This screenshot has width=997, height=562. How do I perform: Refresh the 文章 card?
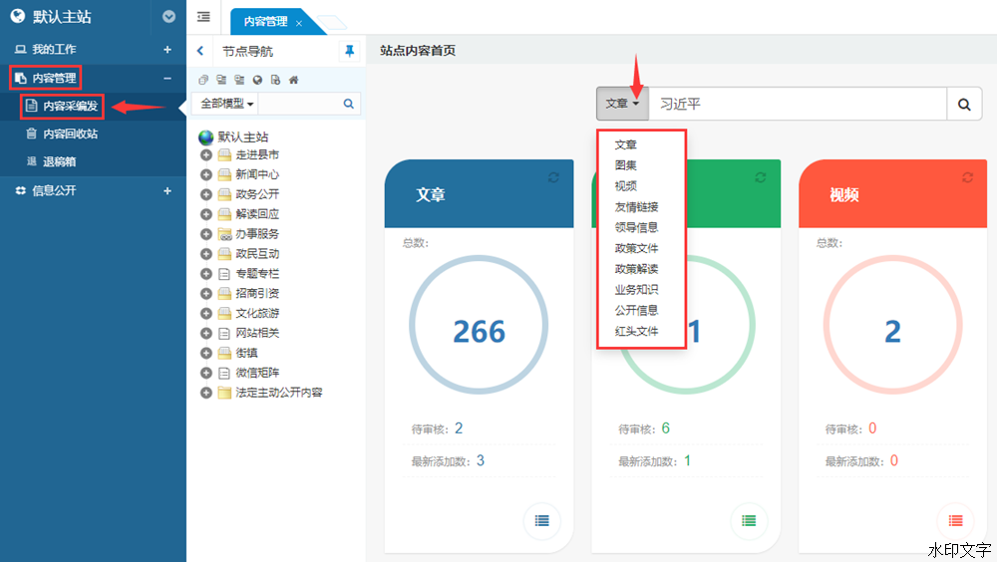coord(553,177)
